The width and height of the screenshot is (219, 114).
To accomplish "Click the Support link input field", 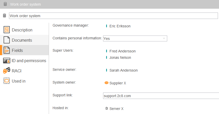I will [x=161, y=96].
